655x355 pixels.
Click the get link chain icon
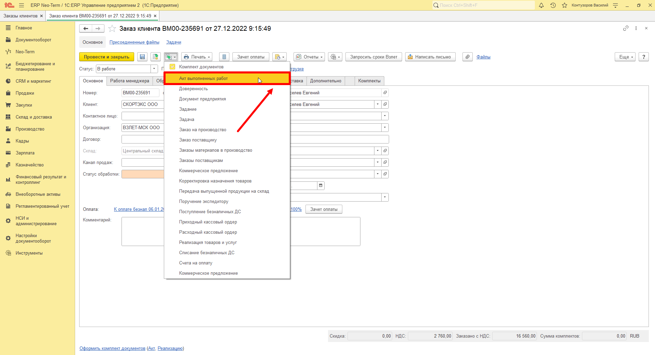(x=626, y=28)
